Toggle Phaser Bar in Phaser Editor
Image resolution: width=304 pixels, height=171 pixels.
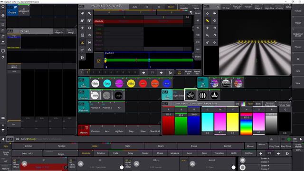[x=188, y=73]
